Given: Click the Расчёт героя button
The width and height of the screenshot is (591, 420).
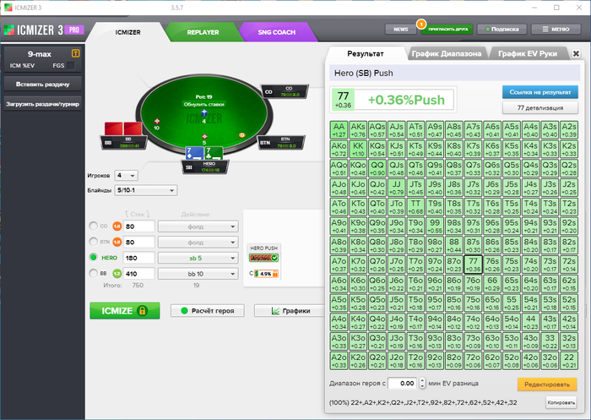Looking at the screenshot, I should click(x=208, y=311).
